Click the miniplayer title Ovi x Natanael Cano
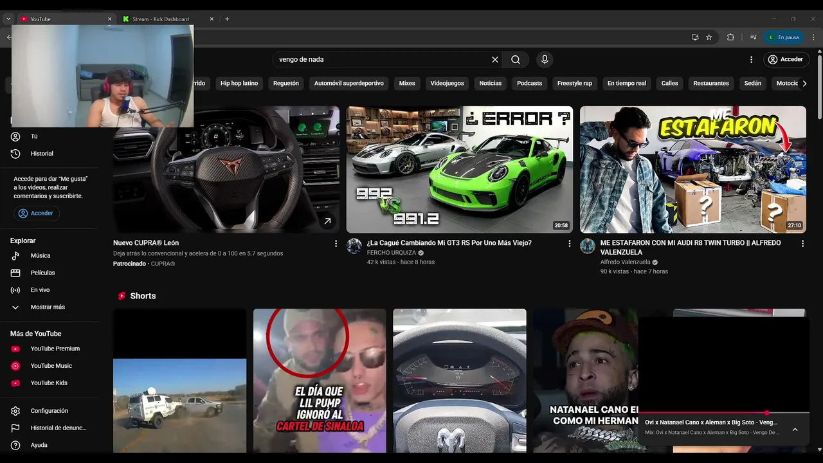Screen dimensions: 823x463 click(711, 422)
